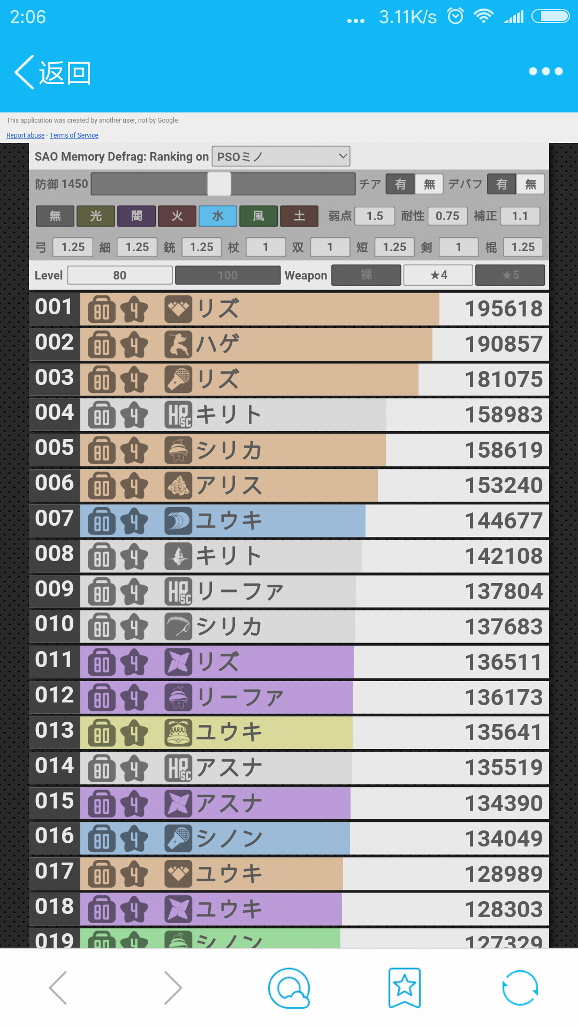Open the Report abuse link
The width and height of the screenshot is (578, 1028).
[25, 135]
